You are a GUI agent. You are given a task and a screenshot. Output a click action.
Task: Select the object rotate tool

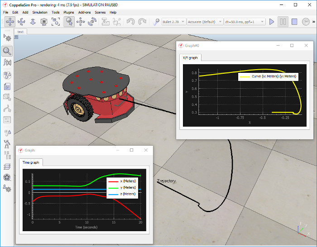tap(92, 22)
